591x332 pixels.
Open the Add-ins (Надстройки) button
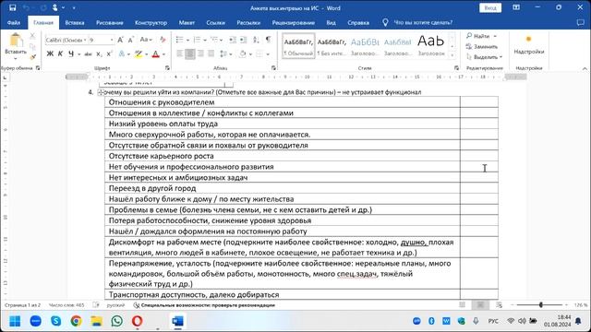point(529,45)
